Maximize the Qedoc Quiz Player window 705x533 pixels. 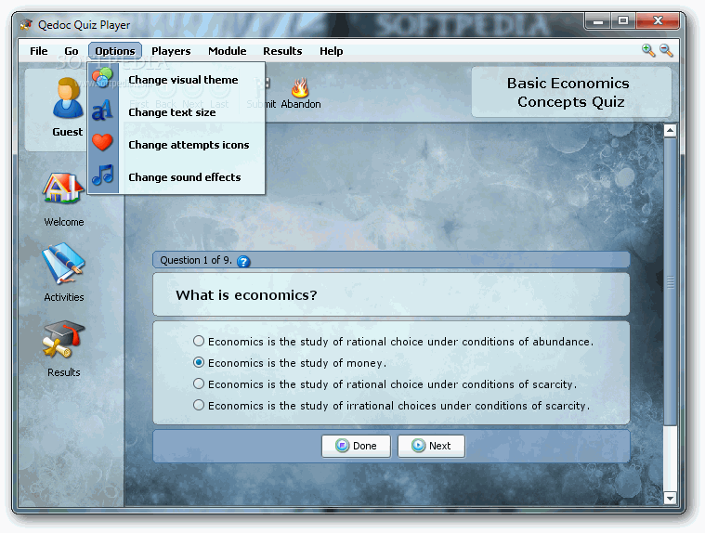622,21
